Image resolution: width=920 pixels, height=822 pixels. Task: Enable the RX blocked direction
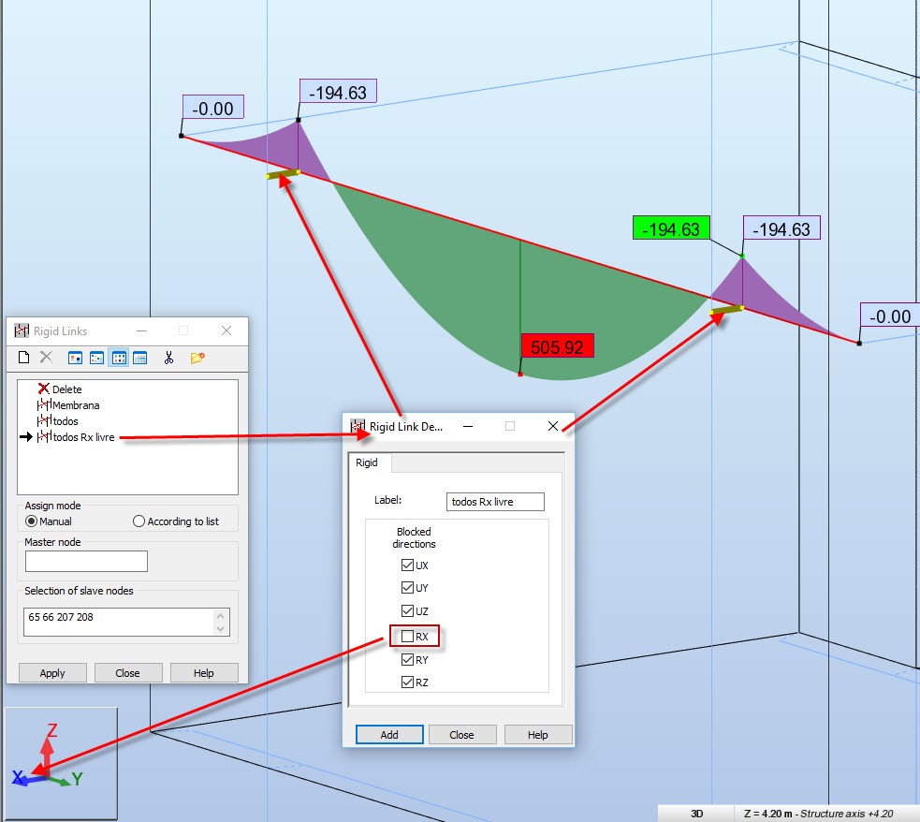tap(406, 636)
